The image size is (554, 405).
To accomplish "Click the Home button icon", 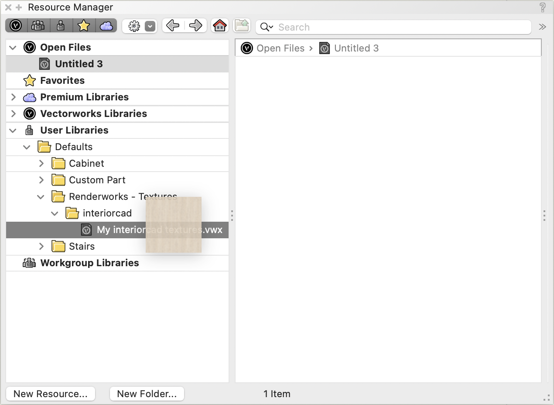I will (x=220, y=26).
